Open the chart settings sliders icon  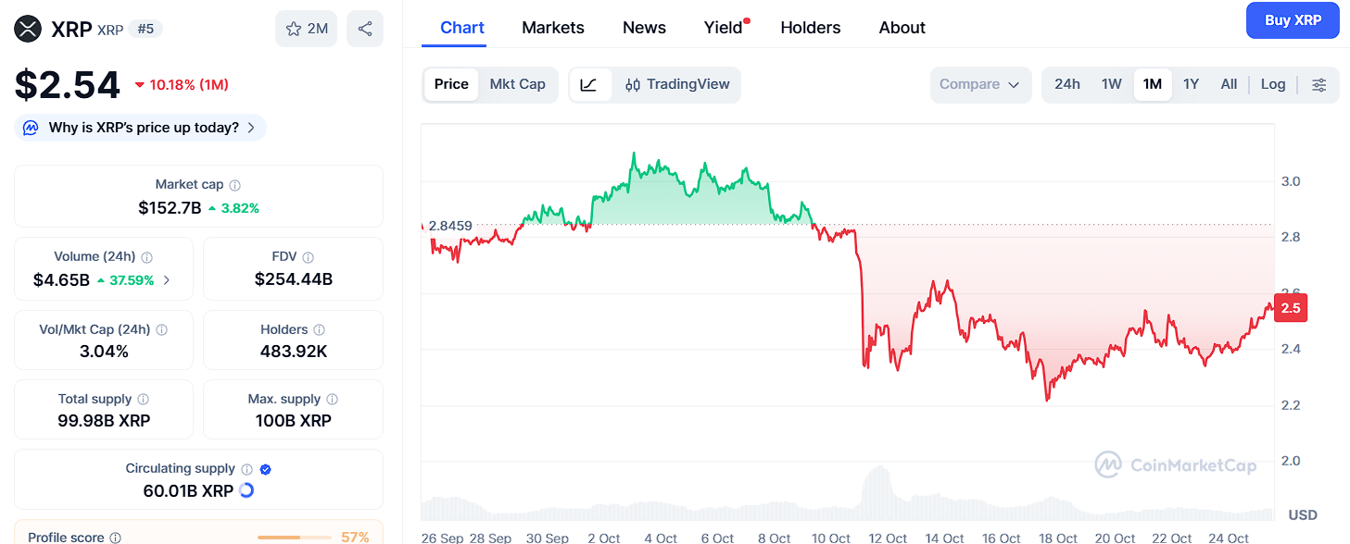(x=1318, y=84)
